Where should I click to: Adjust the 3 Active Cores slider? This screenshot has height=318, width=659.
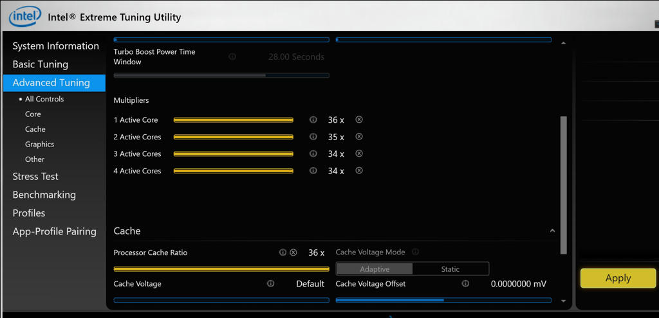(233, 154)
